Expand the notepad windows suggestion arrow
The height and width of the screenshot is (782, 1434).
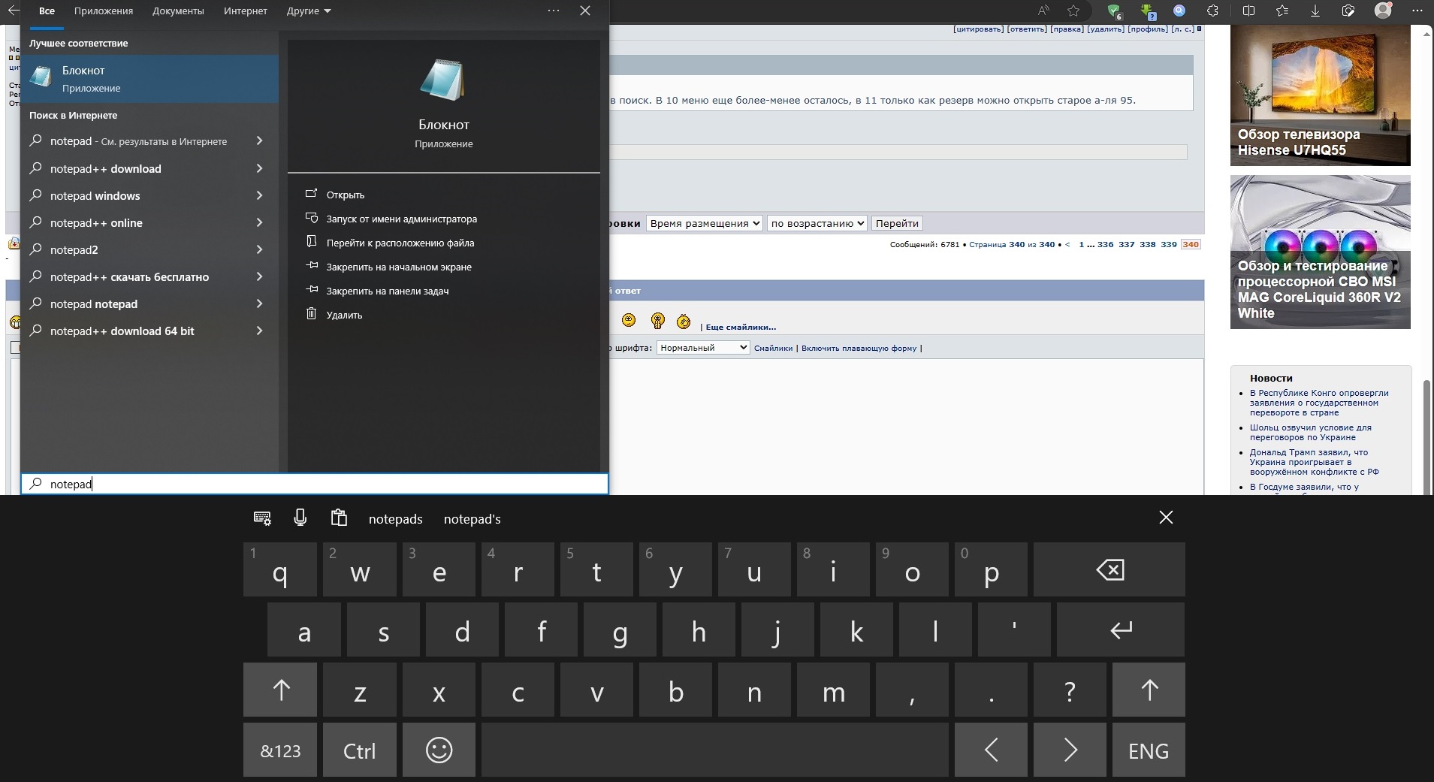259,195
